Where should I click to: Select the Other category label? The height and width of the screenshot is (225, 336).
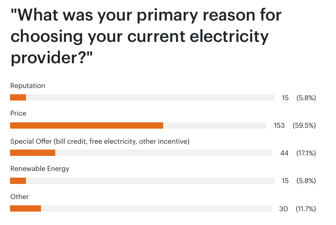pos(20,197)
